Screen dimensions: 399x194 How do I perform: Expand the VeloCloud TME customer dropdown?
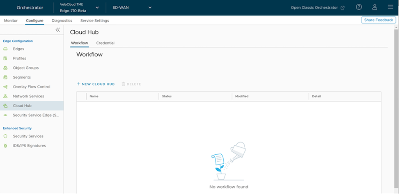pyautogui.click(x=97, y=7)
